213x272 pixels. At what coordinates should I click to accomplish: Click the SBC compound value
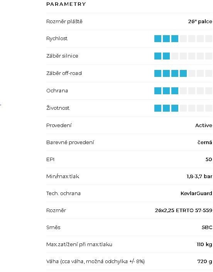point(207,227)
